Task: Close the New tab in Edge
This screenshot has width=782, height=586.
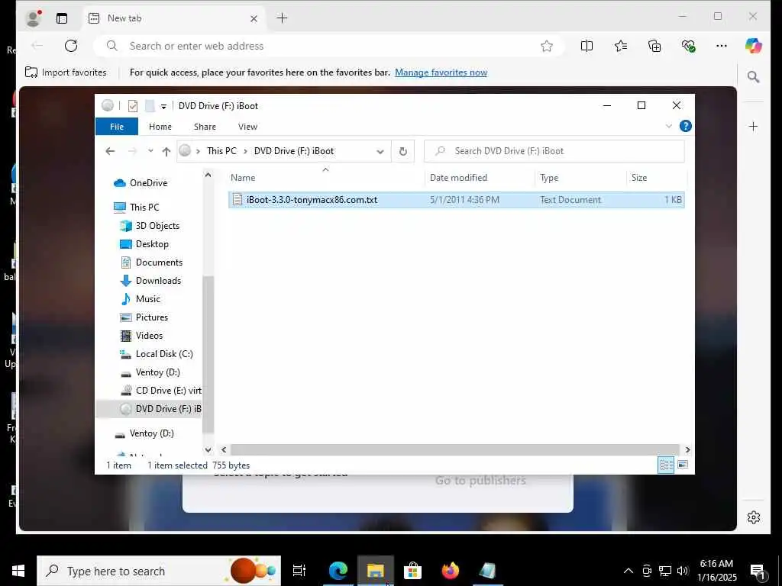Action: [254, 18]
